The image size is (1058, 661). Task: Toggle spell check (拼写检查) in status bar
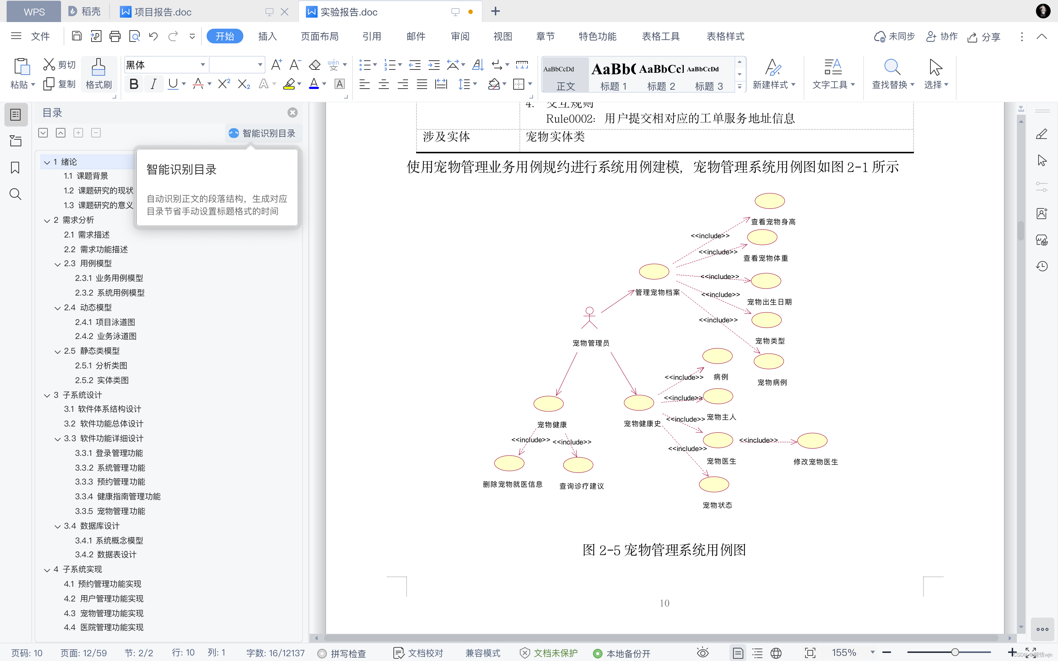tap(342, 653)
